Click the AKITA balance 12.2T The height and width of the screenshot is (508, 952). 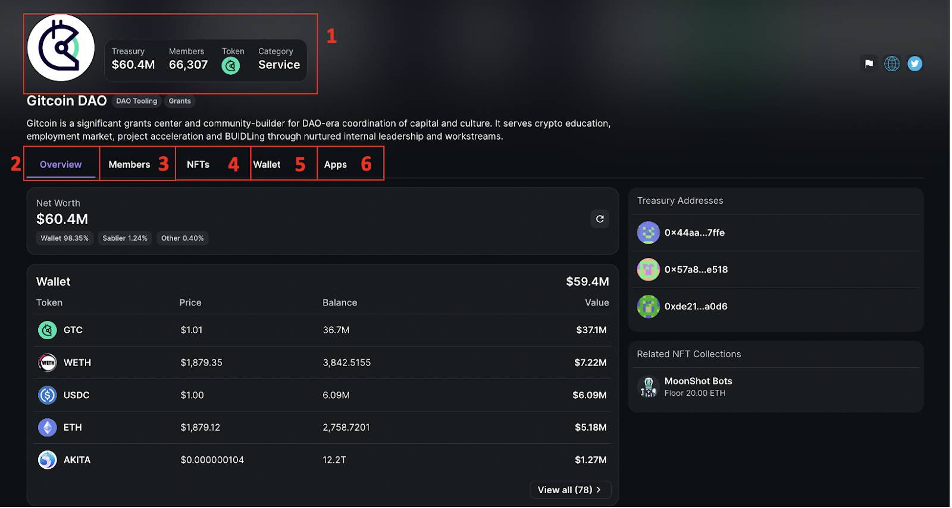[334, 460]
